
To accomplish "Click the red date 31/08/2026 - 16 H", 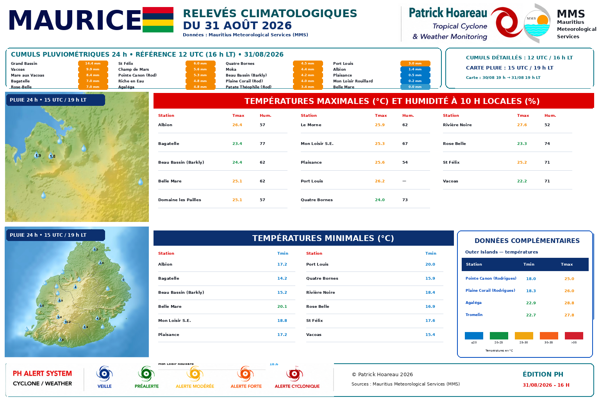I will [x=546, y=385].
